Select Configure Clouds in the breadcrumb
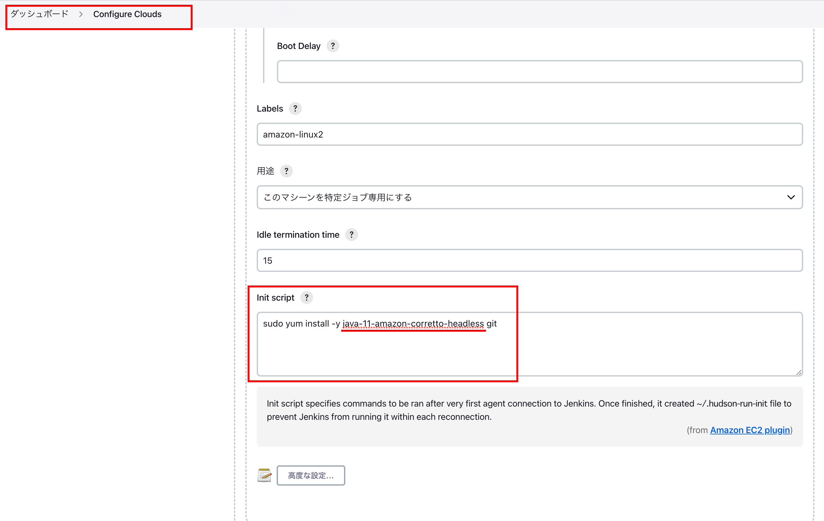The height and width of the screenshot is (521, 824). [127, 14]
